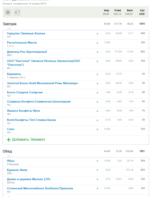Delete the Растительное Масло entry via x
Image resolution: width=150 pixels, height=197 pixels.
(97, 43)
